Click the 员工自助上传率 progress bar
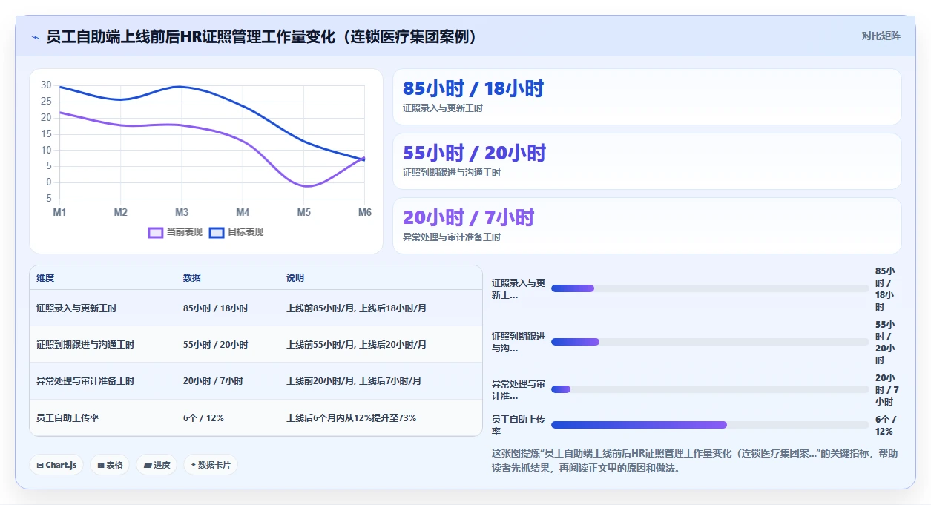This screenshot has height=505, width=931. (x=710, y=425)
